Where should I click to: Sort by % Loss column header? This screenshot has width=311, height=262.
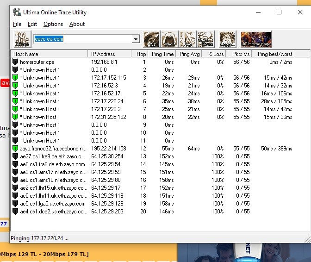214,54
